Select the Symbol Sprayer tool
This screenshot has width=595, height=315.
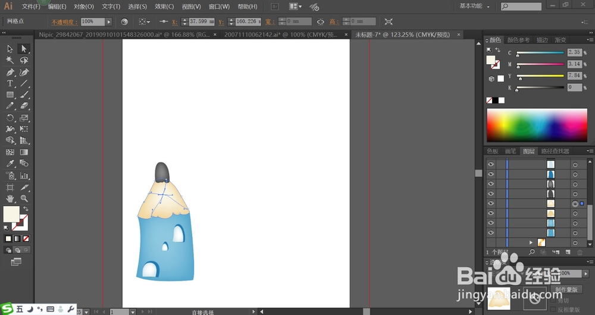pyautogui.click(x=10, y=175)
